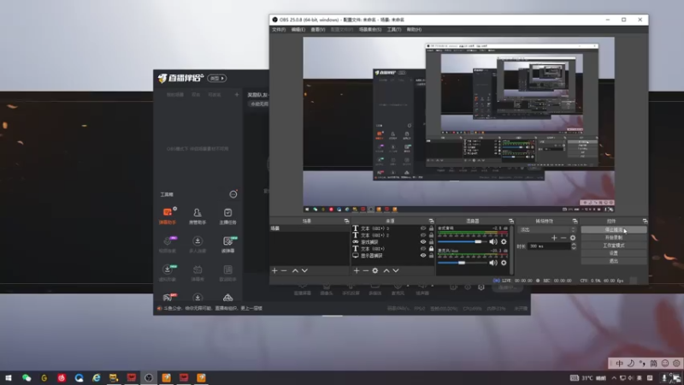Open Windows Start menu
684x385 pixels.
(x=9, y=378)
